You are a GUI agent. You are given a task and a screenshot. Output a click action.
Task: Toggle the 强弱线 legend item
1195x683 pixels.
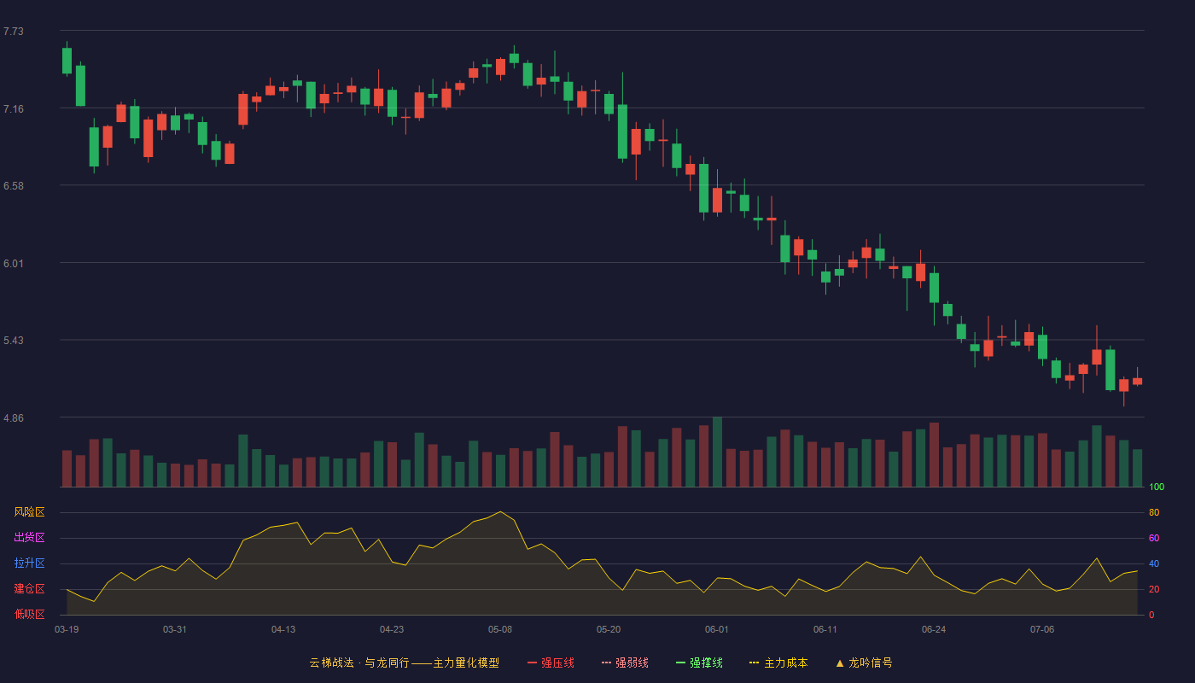click(x=625, y=663)
